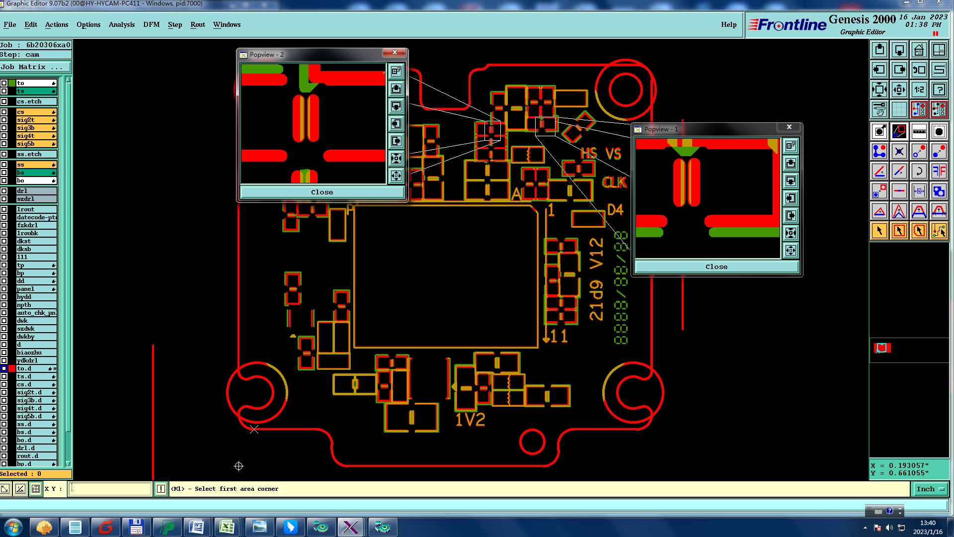Click the grid display icon in toolbar
Screen dimensions: 954x537
click(x=899, y=109)
